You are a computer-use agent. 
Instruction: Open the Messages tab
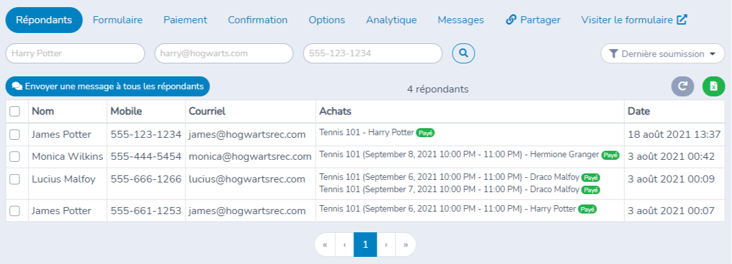(x=461, y=20)
